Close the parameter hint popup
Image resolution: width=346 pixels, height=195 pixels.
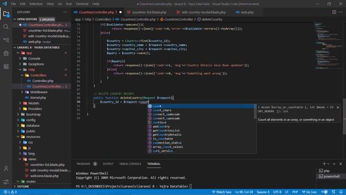pos(338,107)
